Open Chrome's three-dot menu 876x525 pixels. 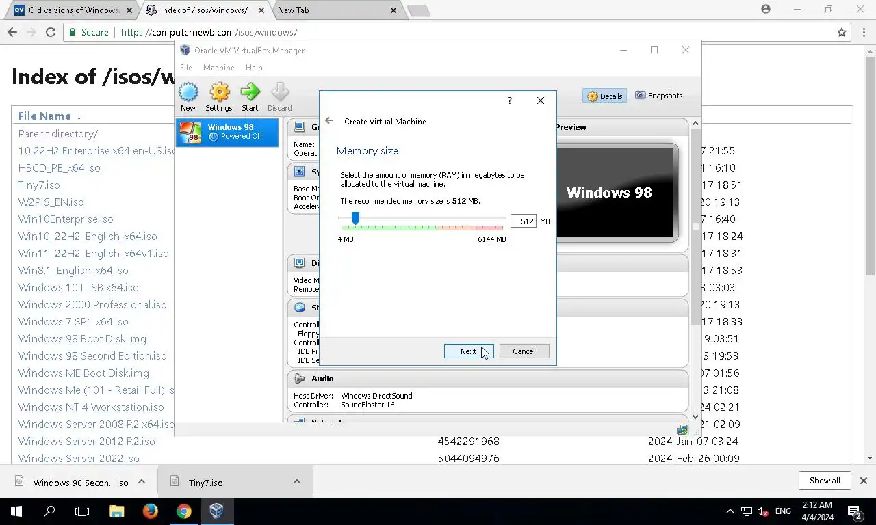pos(862,32)
